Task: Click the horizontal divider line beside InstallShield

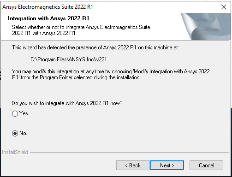Action: click(x=129, y=153)
